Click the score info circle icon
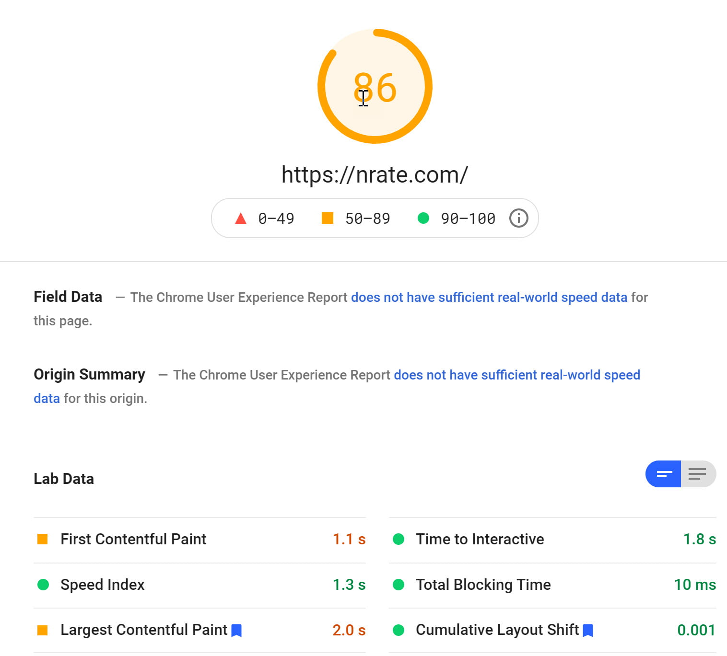Image resolution: width=727 pixels, height=656 pixels. coord(518,218)
